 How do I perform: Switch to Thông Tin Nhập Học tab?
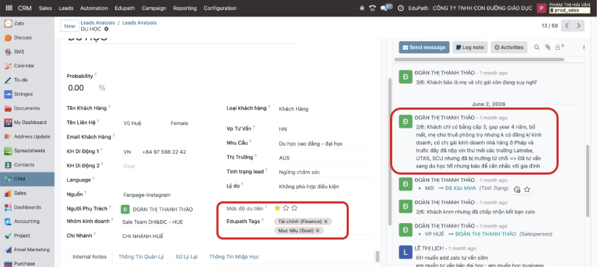[x=234, y=257]
